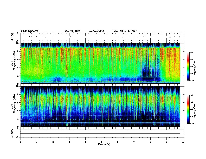
Task: Click the 6 kHz tick label of ch.2
Action: tap(18, 103)
